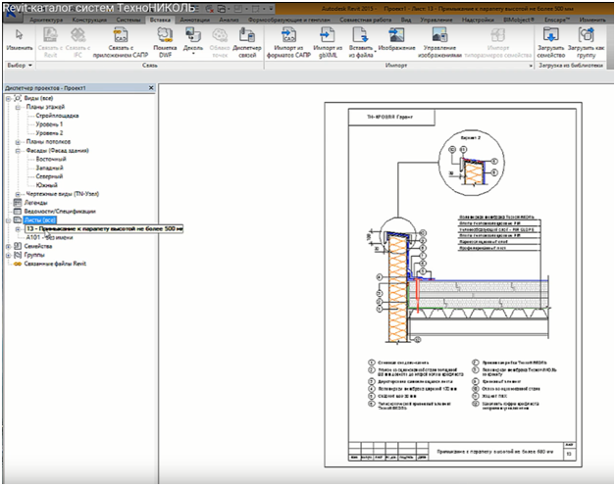
Task: Switch to the Вид ribbon tab
Action: [406, 20]
